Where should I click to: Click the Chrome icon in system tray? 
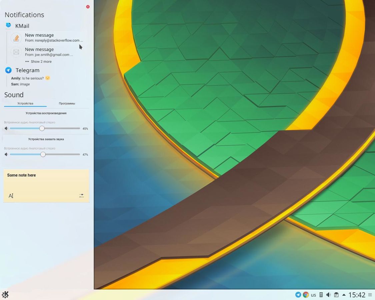[x=306, y=295]
